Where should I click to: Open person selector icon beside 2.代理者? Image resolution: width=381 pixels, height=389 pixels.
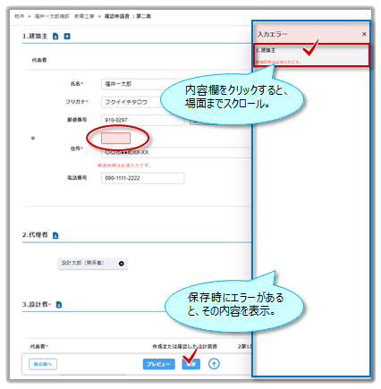click(55, 235)
